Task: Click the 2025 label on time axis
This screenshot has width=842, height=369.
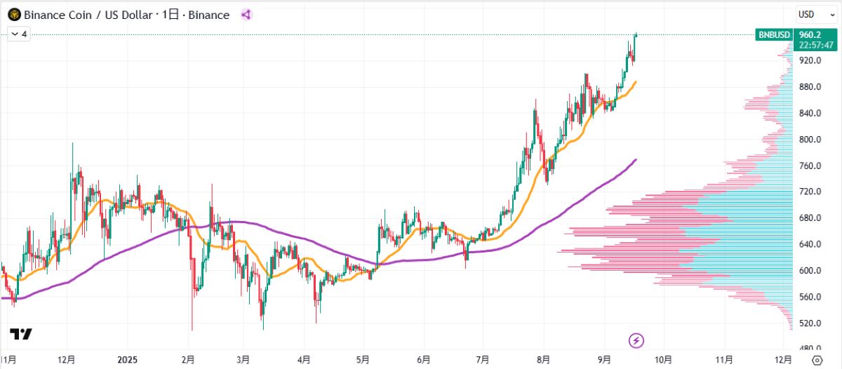Action: pyautogui.click(x=127, y=360)
